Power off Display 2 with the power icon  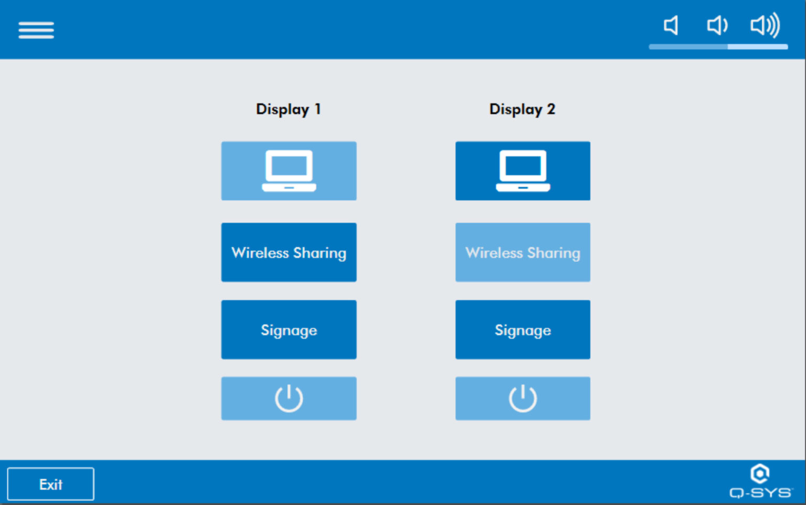click(523, 398)
